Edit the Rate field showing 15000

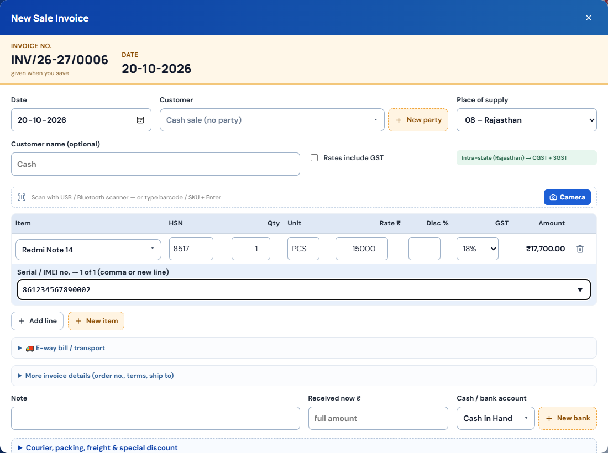point(361,249)
